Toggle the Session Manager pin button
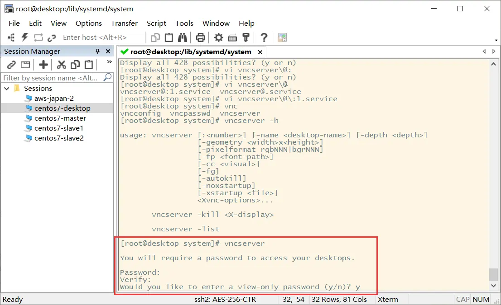This screenshot has width=501, height=305. tap(98, 52)
